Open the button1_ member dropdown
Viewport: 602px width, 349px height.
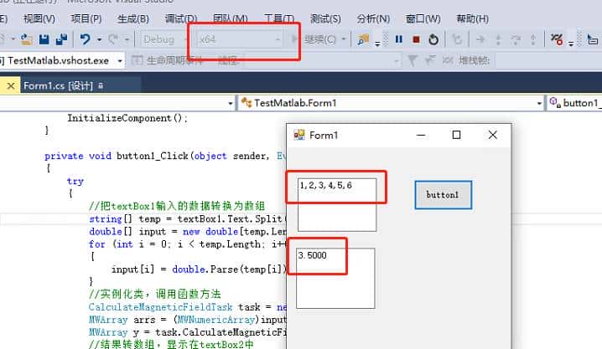click(575, 103)
